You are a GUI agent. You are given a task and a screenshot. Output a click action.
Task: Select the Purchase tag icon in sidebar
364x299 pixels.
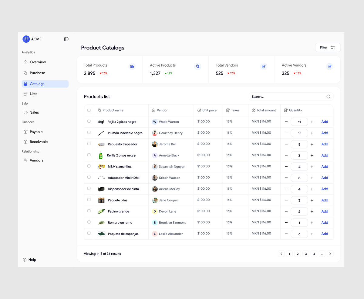tap(25, 73)
